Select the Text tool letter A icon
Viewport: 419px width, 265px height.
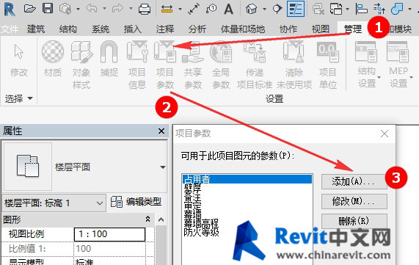[x=228, y=9]
